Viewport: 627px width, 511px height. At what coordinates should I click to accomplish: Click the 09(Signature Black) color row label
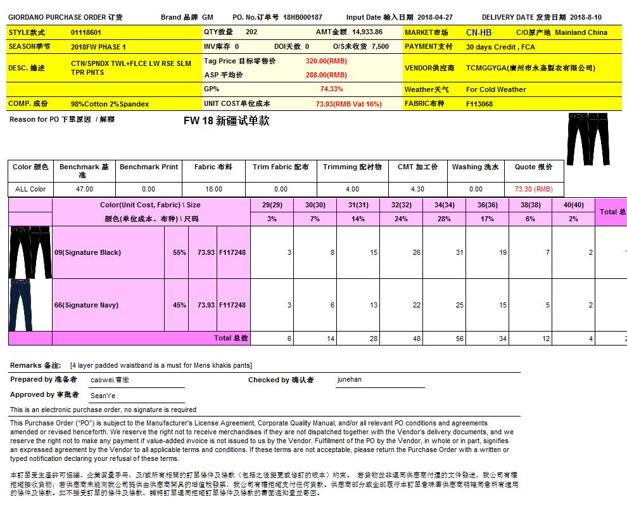pyautogui.click(x=87, y=252)
